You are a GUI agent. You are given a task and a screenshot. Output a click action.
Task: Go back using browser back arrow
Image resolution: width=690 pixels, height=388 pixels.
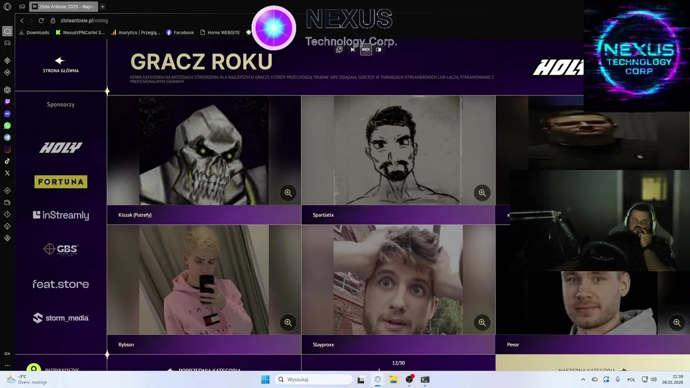tap(22, 20)
